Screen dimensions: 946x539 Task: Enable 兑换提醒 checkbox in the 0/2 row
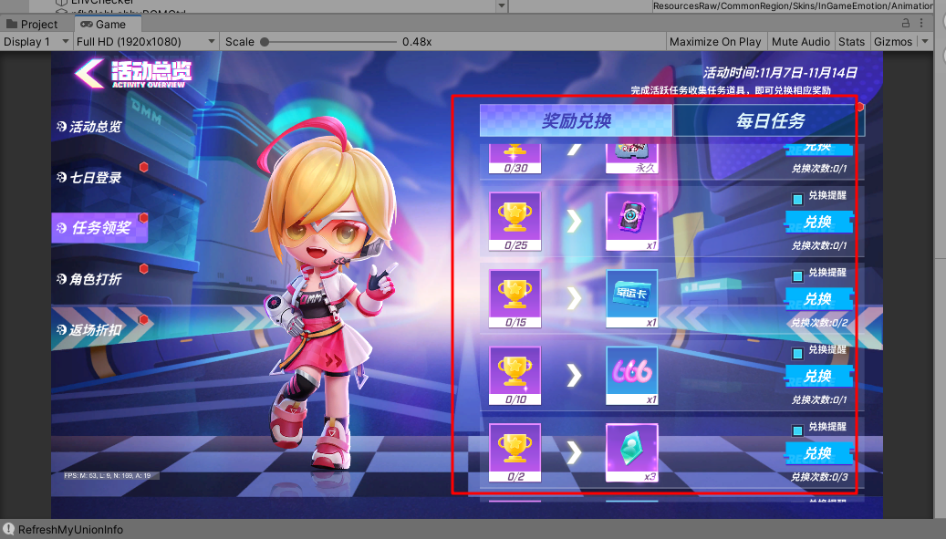pos(797,430)
